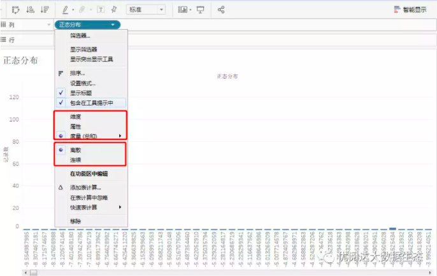437x276 pixels.
Task: Click the sort descending toolbar icon
Action: pos(44,10)
